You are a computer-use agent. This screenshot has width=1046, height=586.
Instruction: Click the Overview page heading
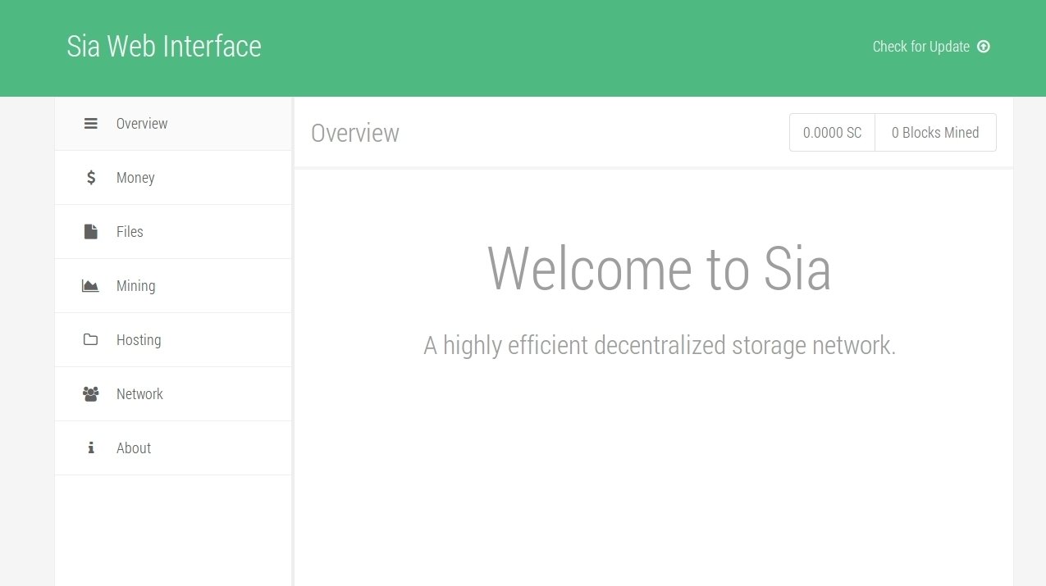[355, 133]
